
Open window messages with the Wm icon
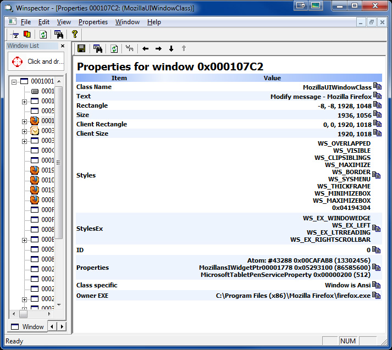[x=130, y=48]
